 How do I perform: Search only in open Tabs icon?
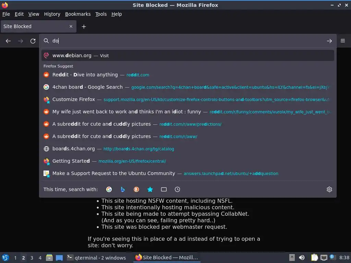click(x=164, y=189)
